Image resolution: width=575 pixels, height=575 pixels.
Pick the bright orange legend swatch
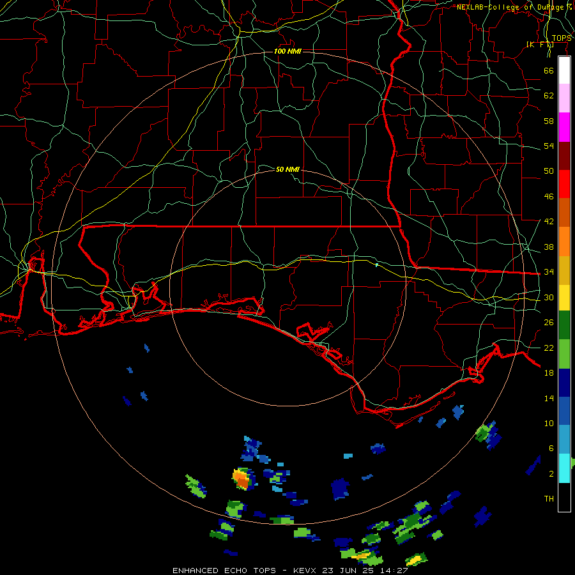point(564,241)
